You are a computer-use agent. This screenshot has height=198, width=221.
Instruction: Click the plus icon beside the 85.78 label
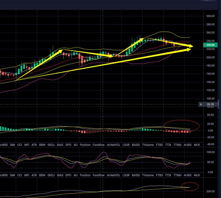point(201,104)
